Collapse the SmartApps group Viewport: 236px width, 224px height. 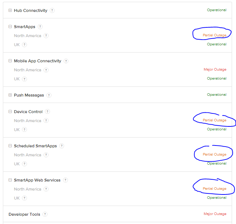pyautogui.click(x=10, y=27)
